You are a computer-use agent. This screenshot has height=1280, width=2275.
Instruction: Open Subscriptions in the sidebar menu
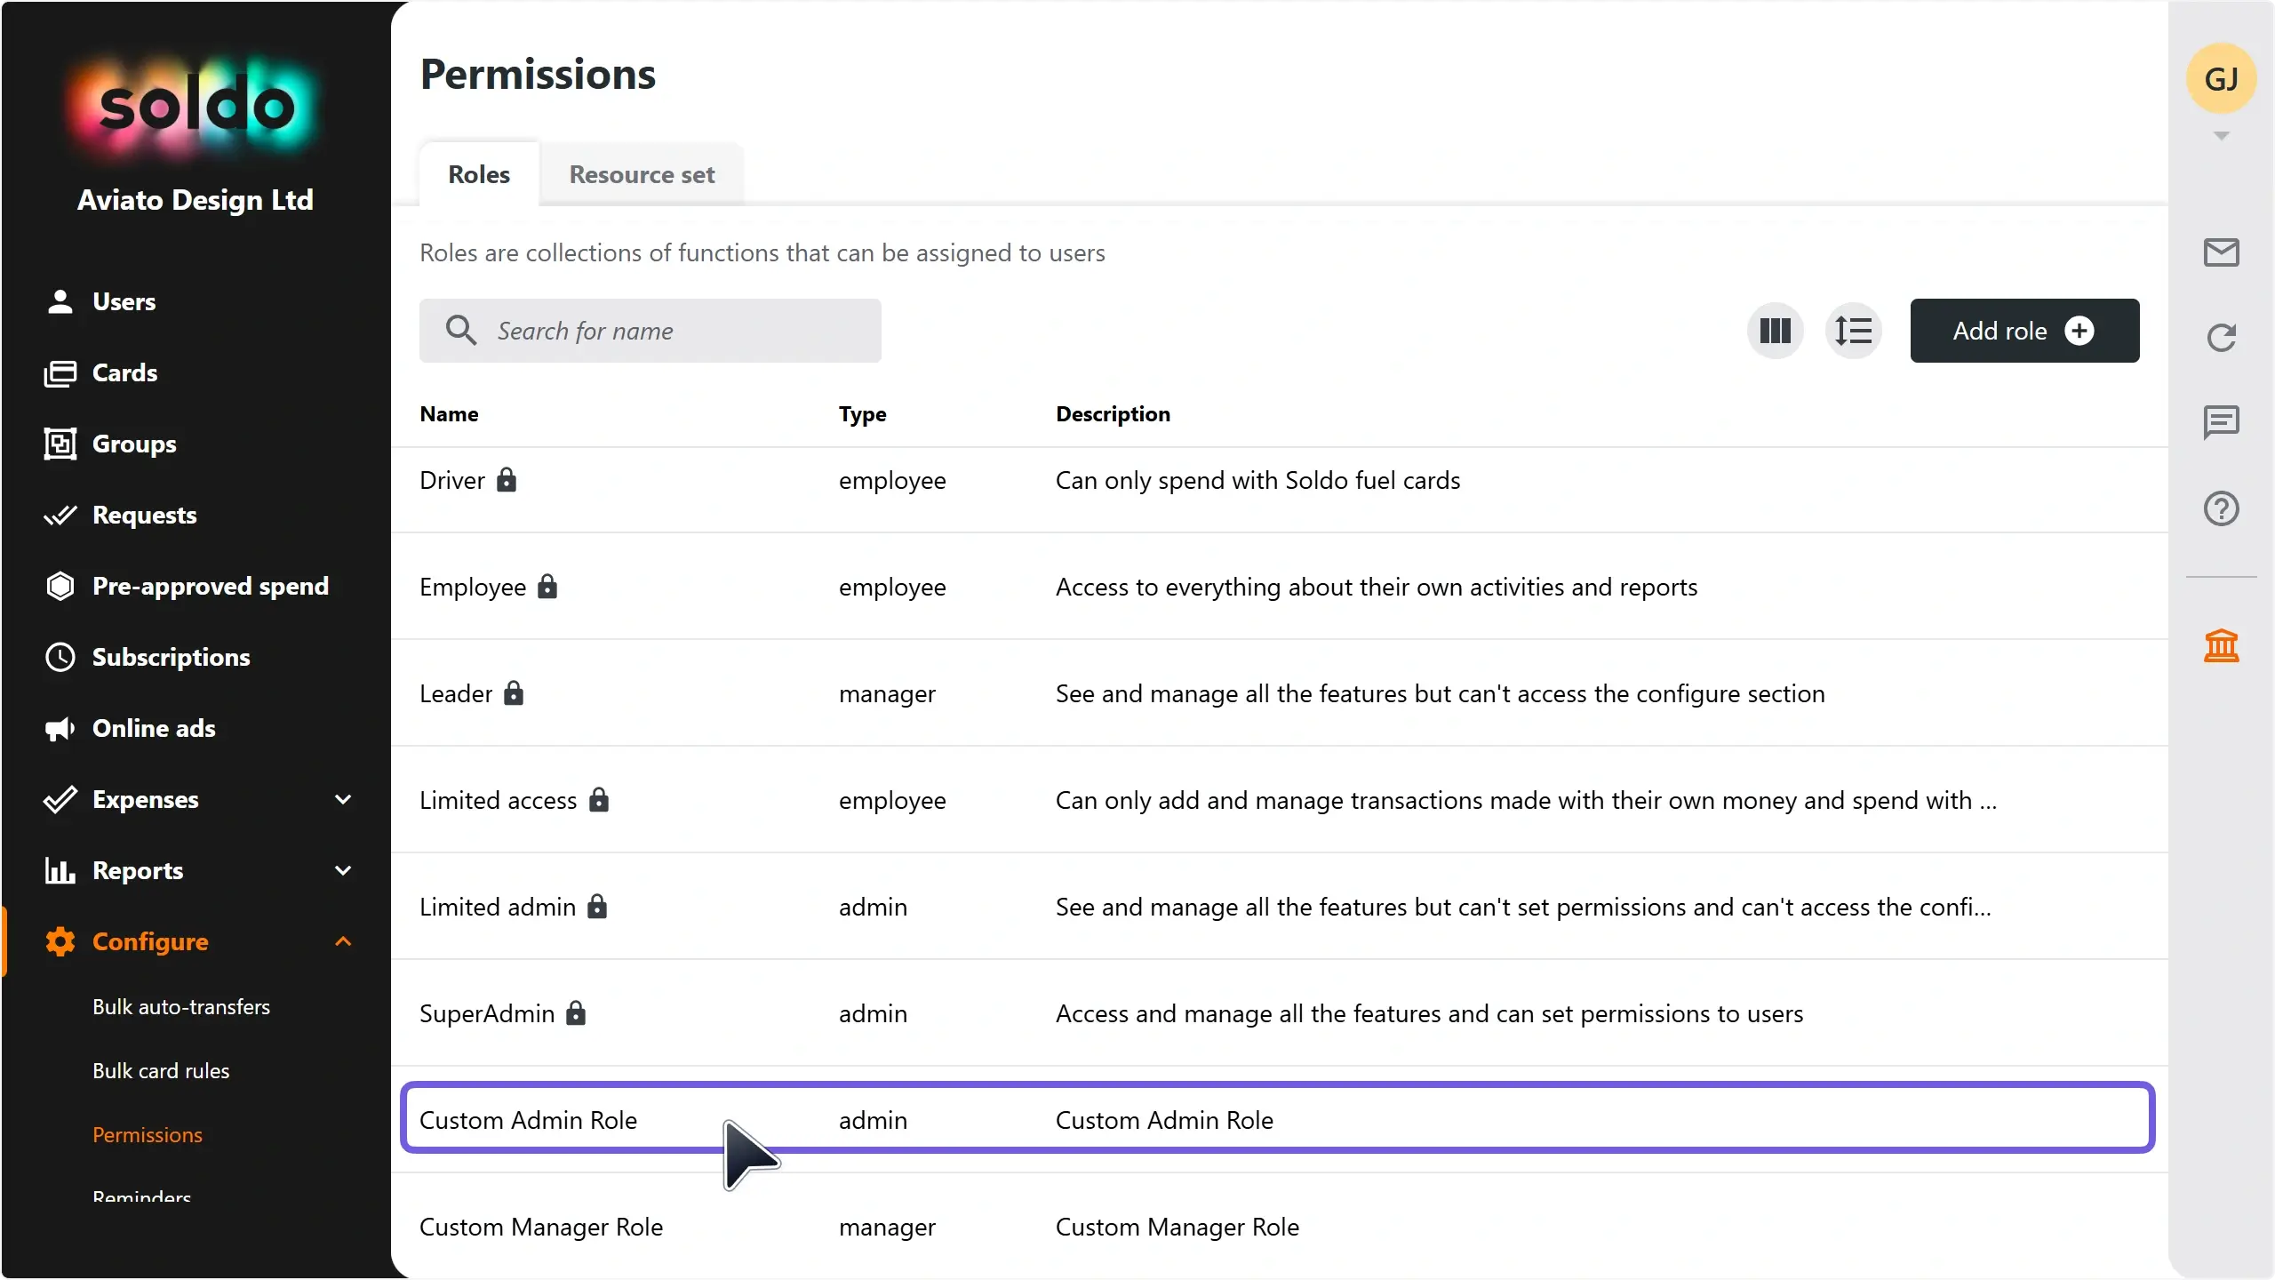[172, 658]
